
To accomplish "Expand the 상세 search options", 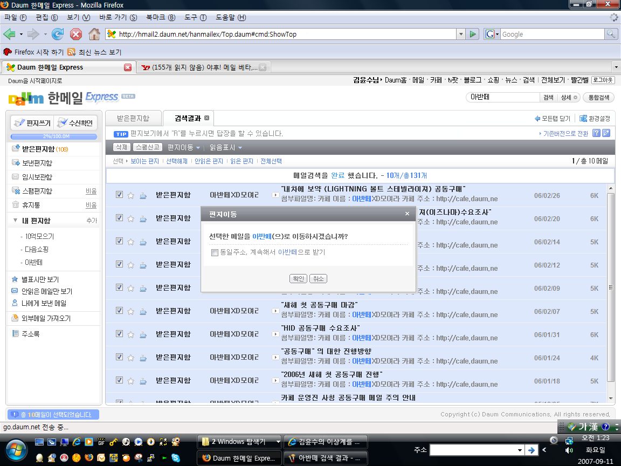I will [569, 98].
